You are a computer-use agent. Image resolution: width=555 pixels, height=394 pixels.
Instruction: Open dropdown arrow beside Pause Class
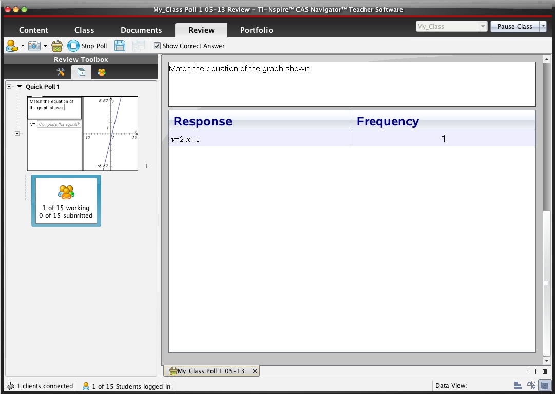point(543,27)
